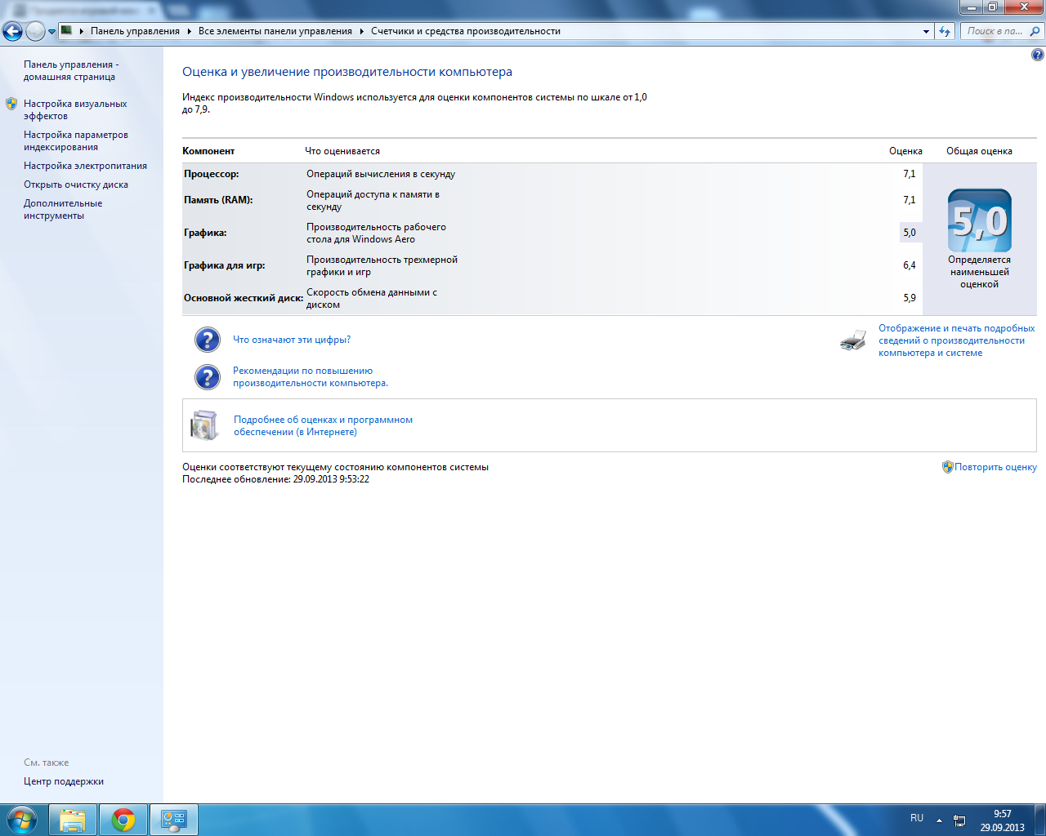The height and width of the screenshot is (836, 1046).
Task: Click the Back navigation arrow button
Action: coord(12,31)
